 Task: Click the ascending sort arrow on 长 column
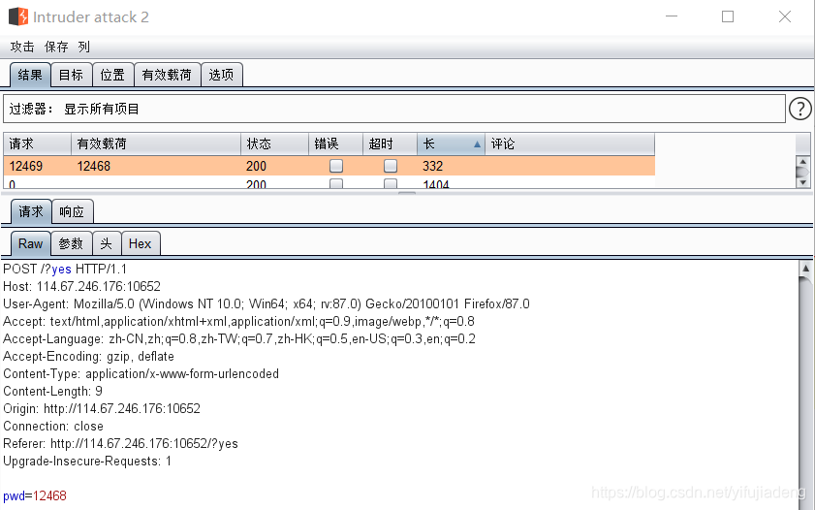tap(477, 144)
